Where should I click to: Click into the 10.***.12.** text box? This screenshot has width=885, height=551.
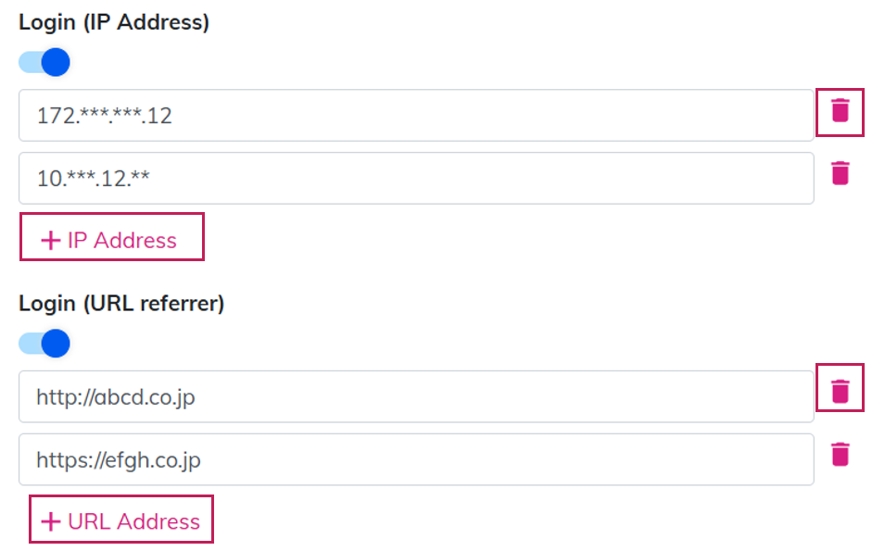coord(416,179)
